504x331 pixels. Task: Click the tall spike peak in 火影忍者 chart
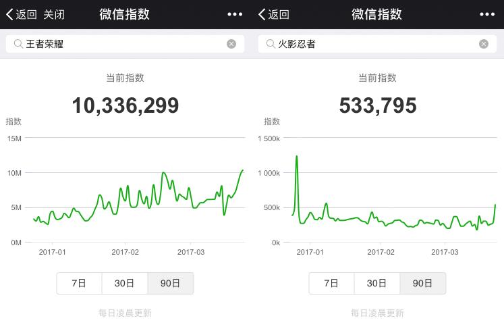pyautogui.click(x=297, y=157)
